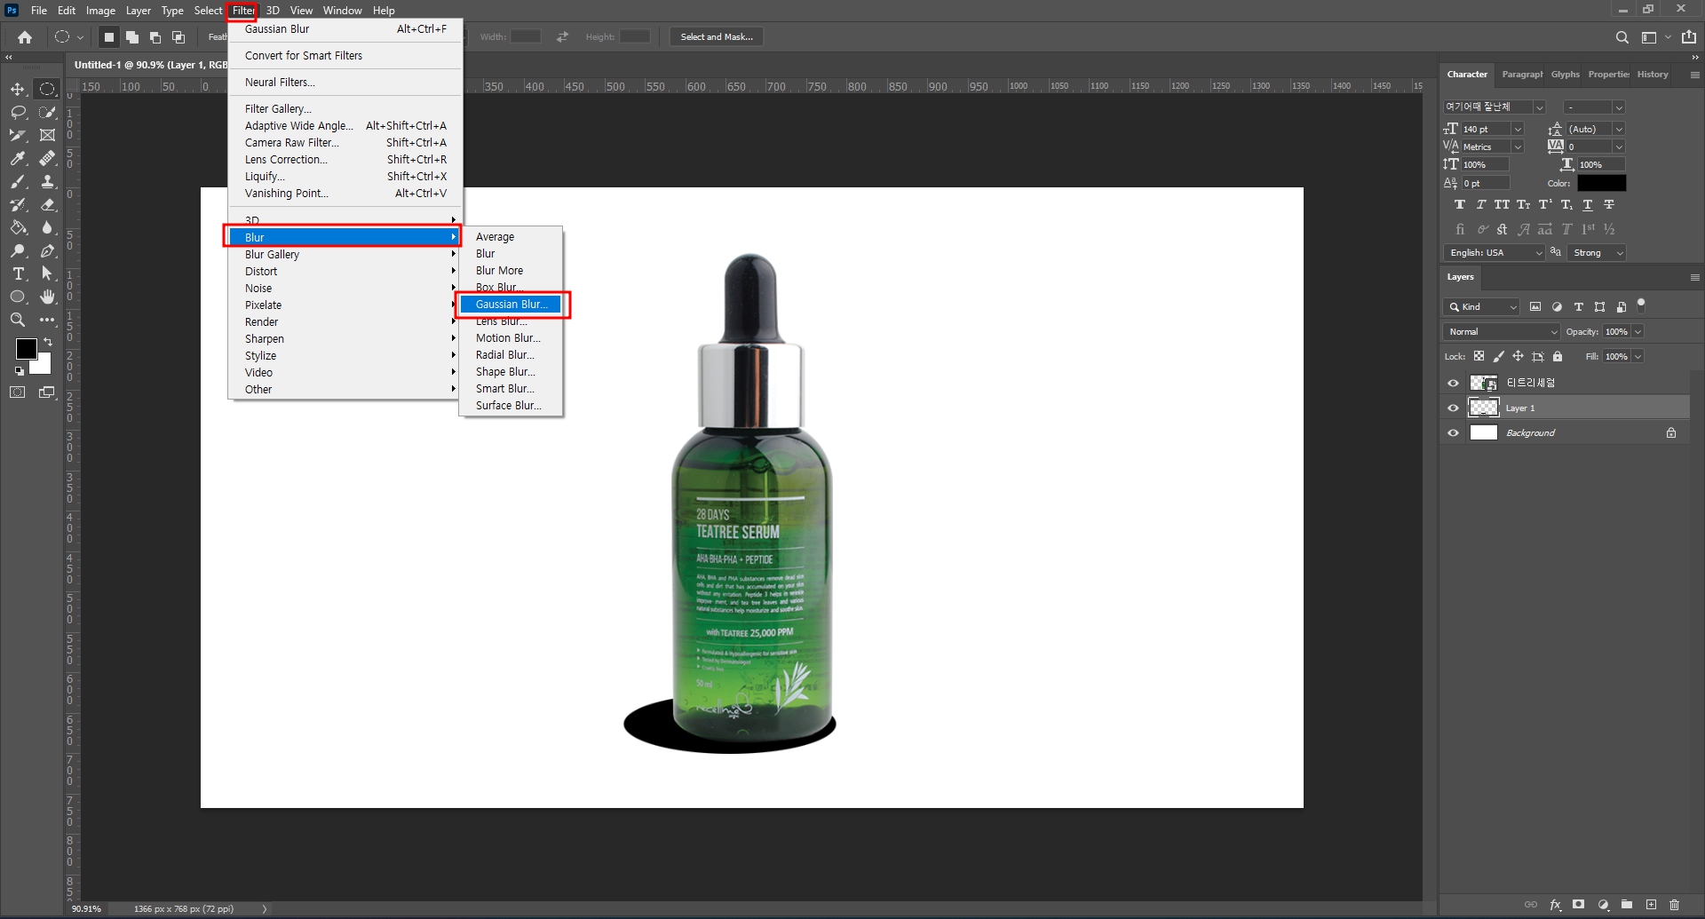Select the Clone Stamp tool
The height and width of the screenshot is (919, 1705).
[x=47, y=181]
